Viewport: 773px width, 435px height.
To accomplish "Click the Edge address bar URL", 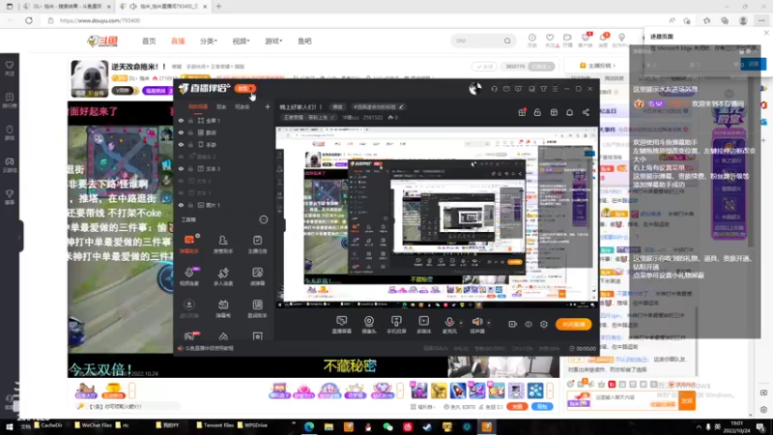I will coord(100,20).
